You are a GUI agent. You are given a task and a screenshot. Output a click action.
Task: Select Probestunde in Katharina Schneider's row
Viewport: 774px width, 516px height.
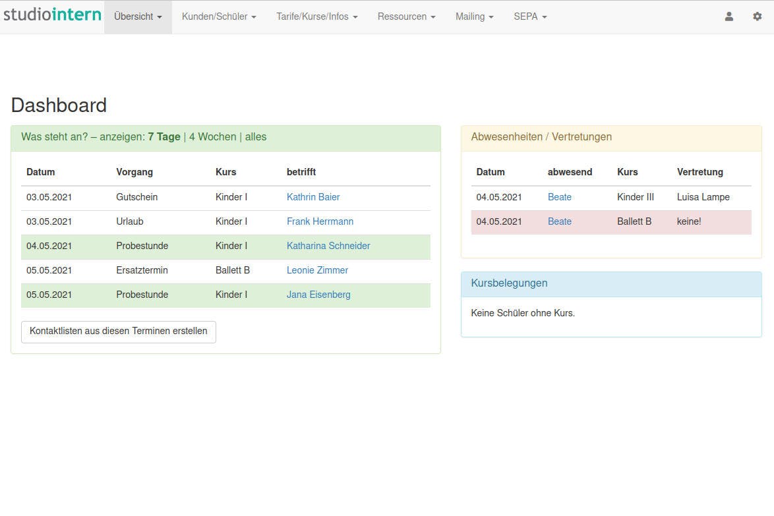click(x=142, y=246)
